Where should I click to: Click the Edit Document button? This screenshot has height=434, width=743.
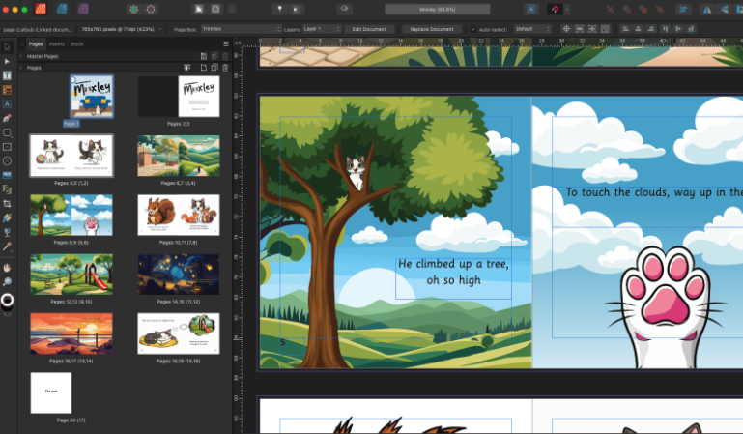369,29
